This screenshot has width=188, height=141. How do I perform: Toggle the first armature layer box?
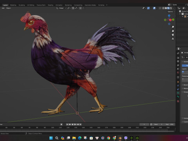pos(183,72)
